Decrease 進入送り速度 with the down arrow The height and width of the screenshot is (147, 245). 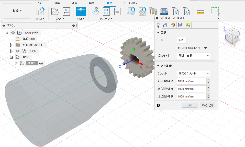[208, 90]
